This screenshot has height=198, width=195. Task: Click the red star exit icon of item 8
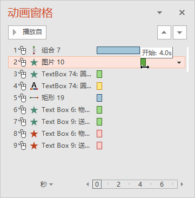tap(34, 134)
